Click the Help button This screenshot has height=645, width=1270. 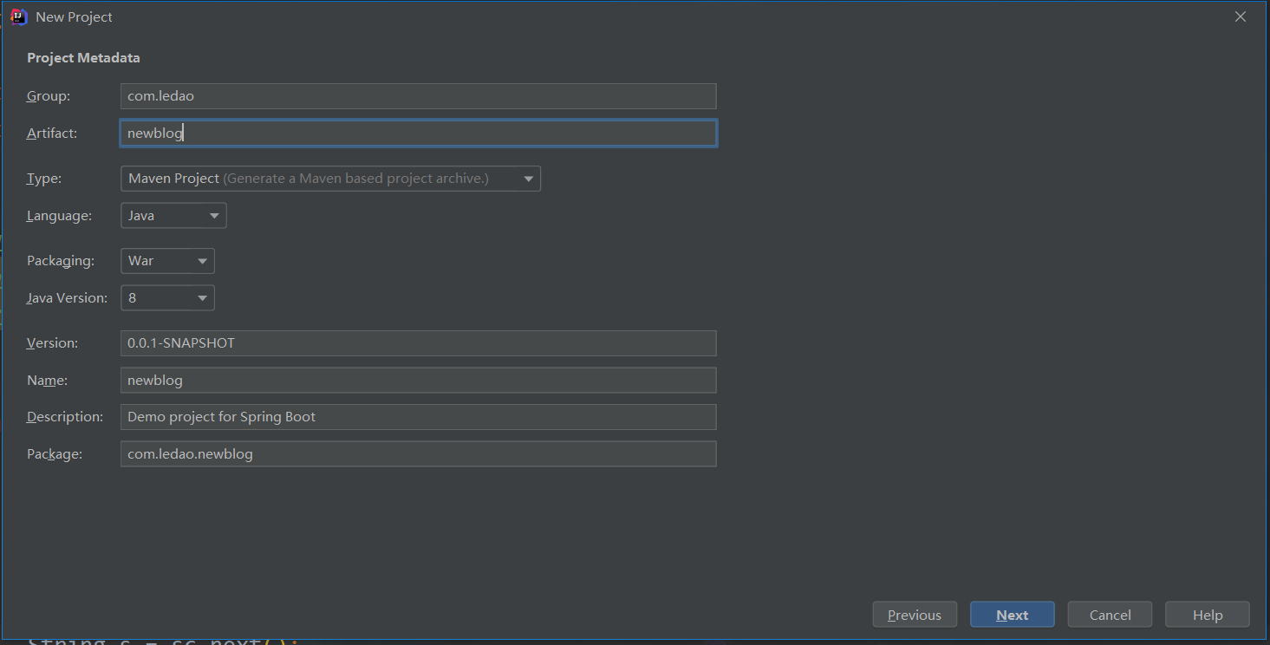pos(1207,614)
